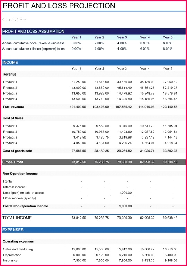Viewport: 187px width, 266px height.
Task: Click Depreciation value 6,240.00
Action: pos(125,255)
